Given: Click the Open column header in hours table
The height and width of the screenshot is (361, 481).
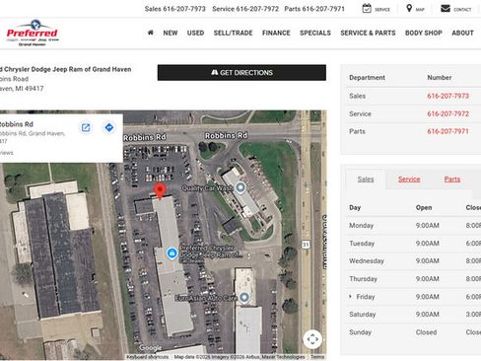Looking at the screenshot, I should pyautogui.click(x=424, y=208).
